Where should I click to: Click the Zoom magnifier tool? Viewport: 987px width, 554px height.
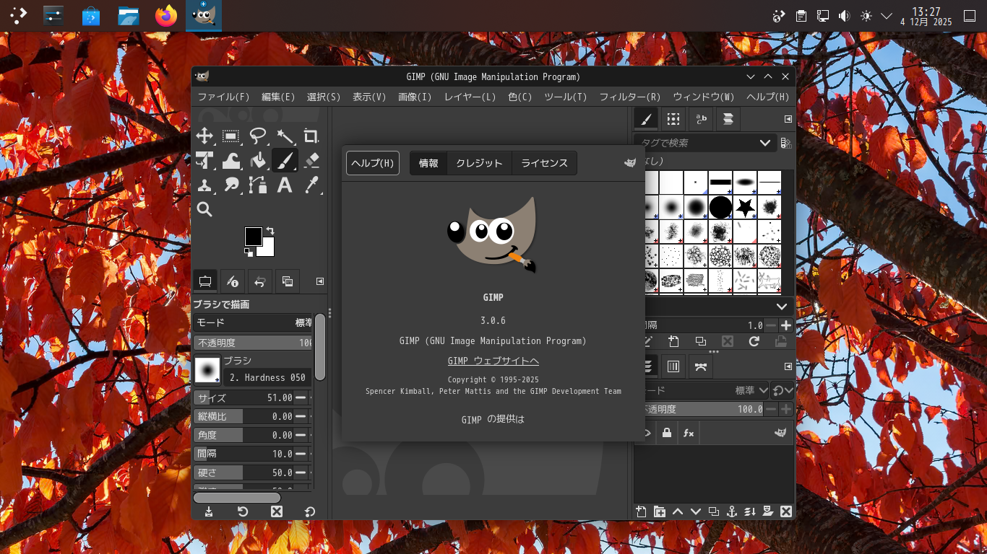204,210
